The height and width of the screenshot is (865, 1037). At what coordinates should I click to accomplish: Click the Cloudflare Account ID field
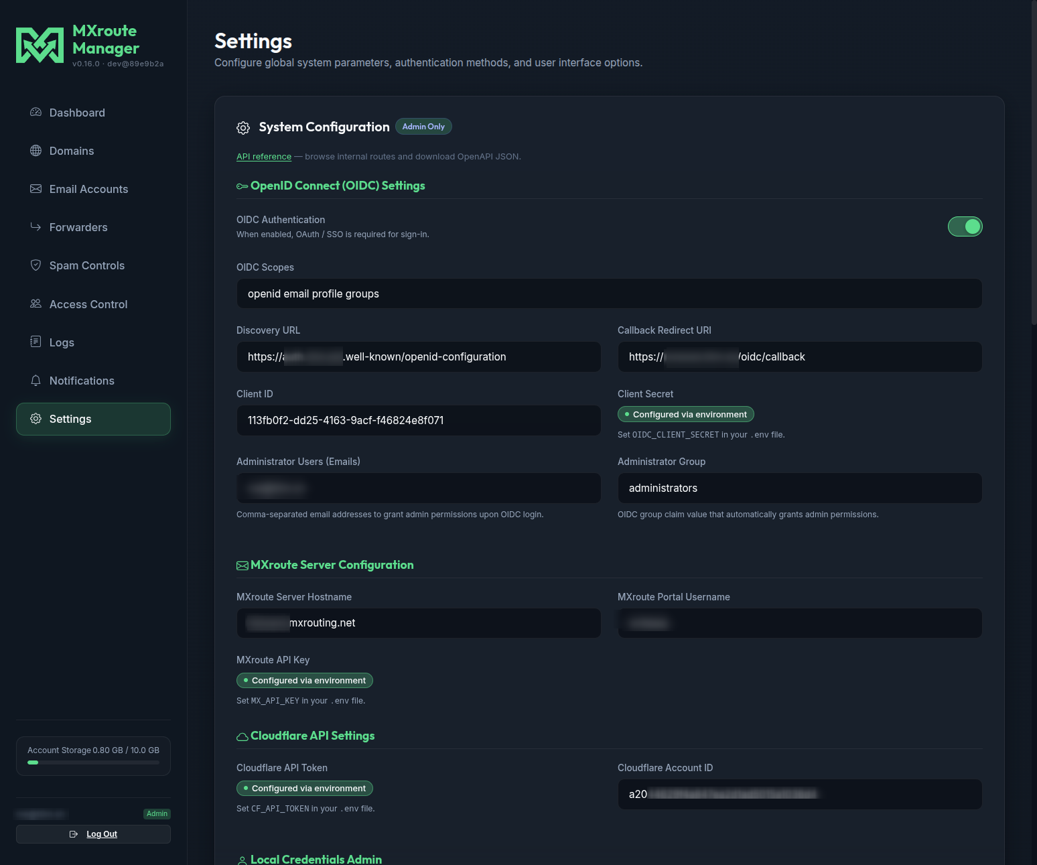[800, 794]
